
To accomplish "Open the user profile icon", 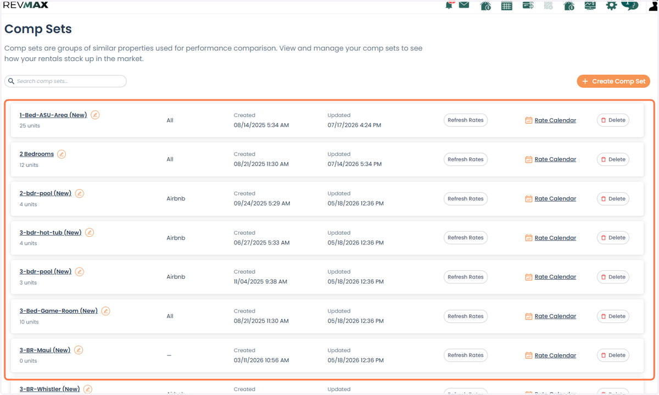I will [x=653, y=5].
